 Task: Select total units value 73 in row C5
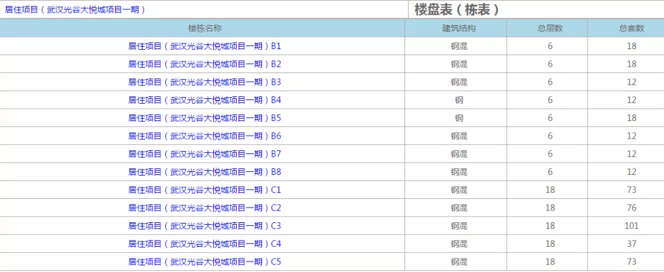631,262
